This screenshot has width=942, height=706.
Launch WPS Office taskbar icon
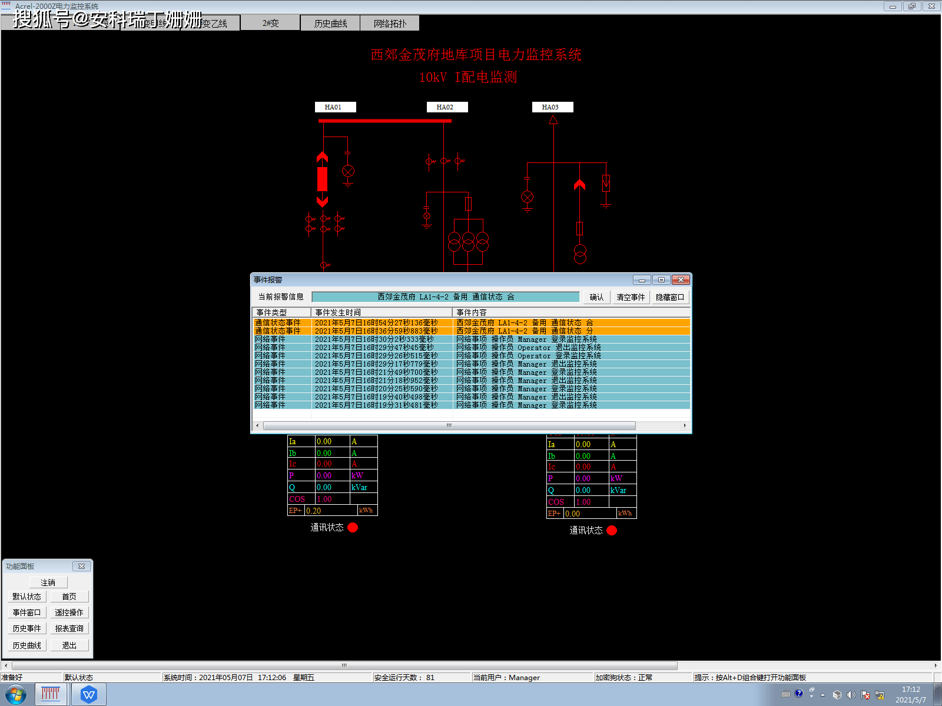tap(89, 695)
